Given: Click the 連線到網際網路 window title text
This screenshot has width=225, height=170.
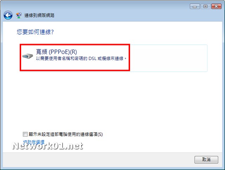Looking at the screenshot, I should [39, 16].
